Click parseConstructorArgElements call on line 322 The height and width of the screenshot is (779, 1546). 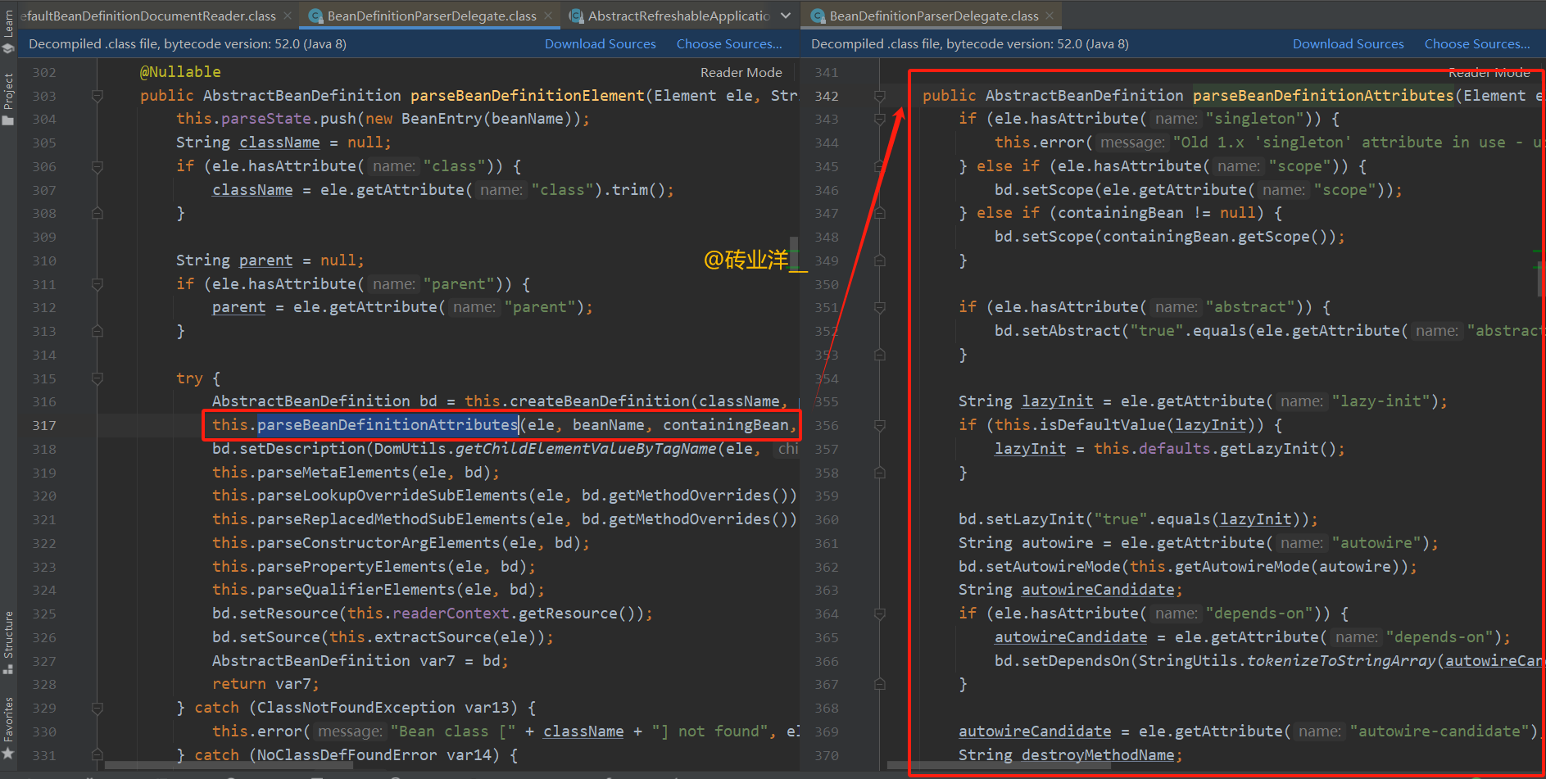coord(379,543)
